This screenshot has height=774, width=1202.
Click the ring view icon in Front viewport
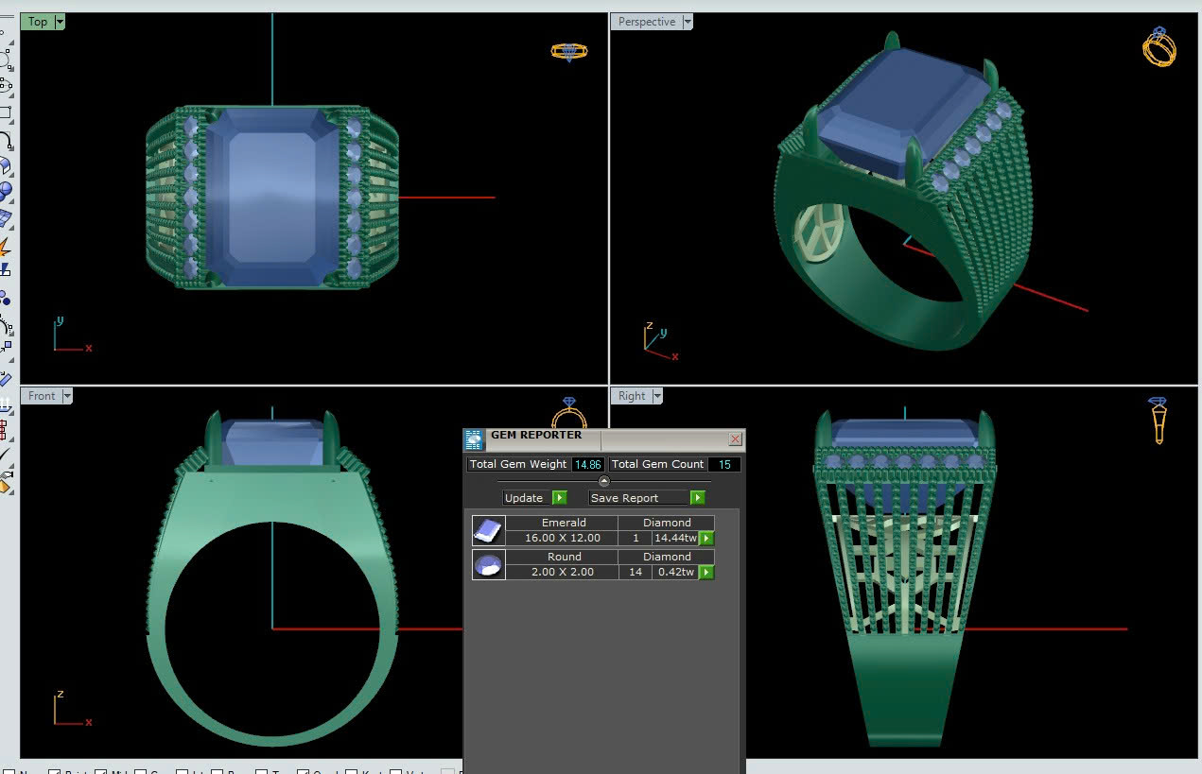coord(568,415)
